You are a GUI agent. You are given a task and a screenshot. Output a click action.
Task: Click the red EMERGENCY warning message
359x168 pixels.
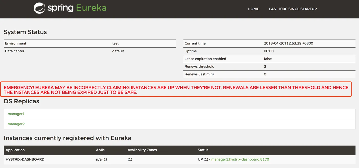coord(176,90)
